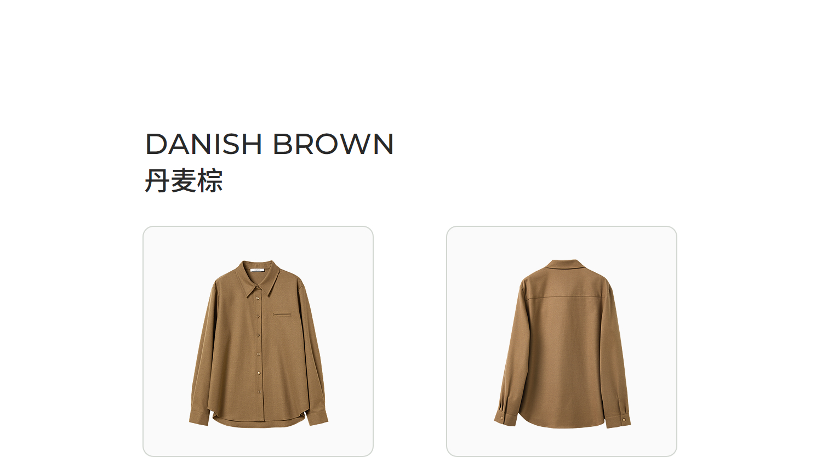822x457 pixels.
Task: Click the chest pocket on front shirt
Action: pos(282,315)
